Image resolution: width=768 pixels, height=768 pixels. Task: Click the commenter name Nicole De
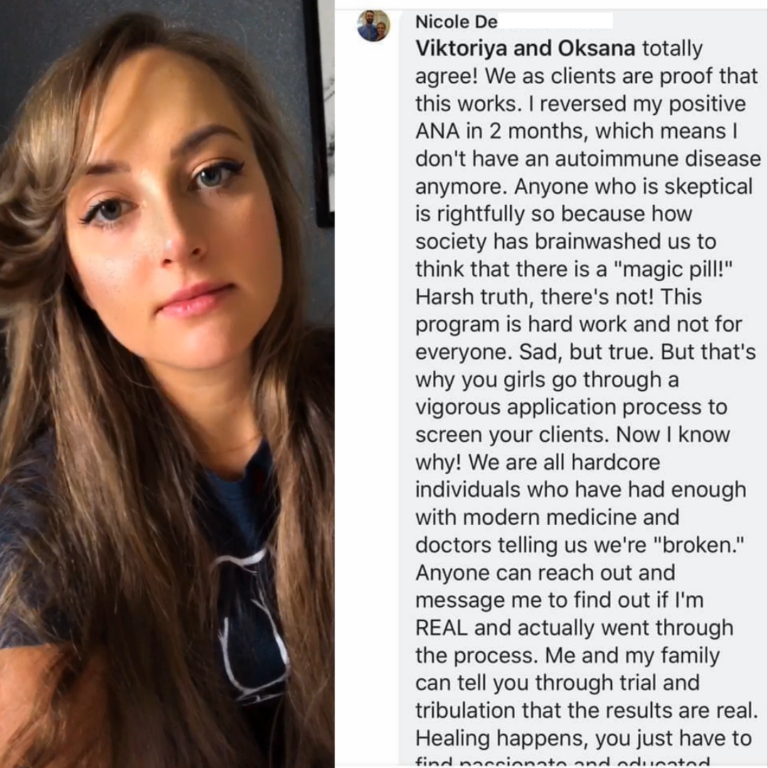click(456, 21)
